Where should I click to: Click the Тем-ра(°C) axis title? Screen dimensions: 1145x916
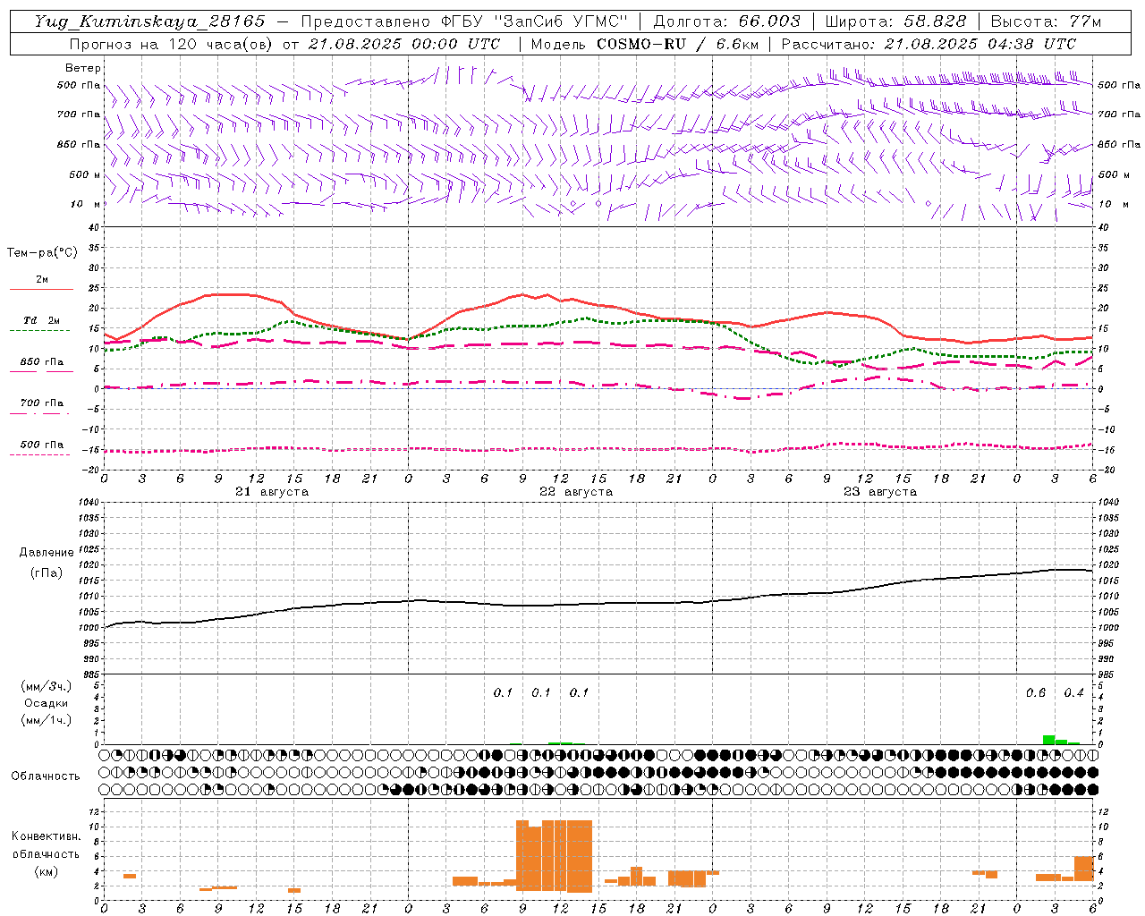(x=42, y=253)
